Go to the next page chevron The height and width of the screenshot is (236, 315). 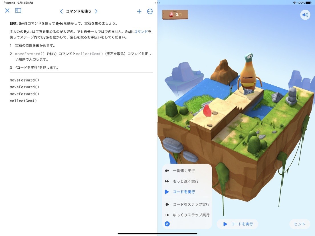point(96,11)
